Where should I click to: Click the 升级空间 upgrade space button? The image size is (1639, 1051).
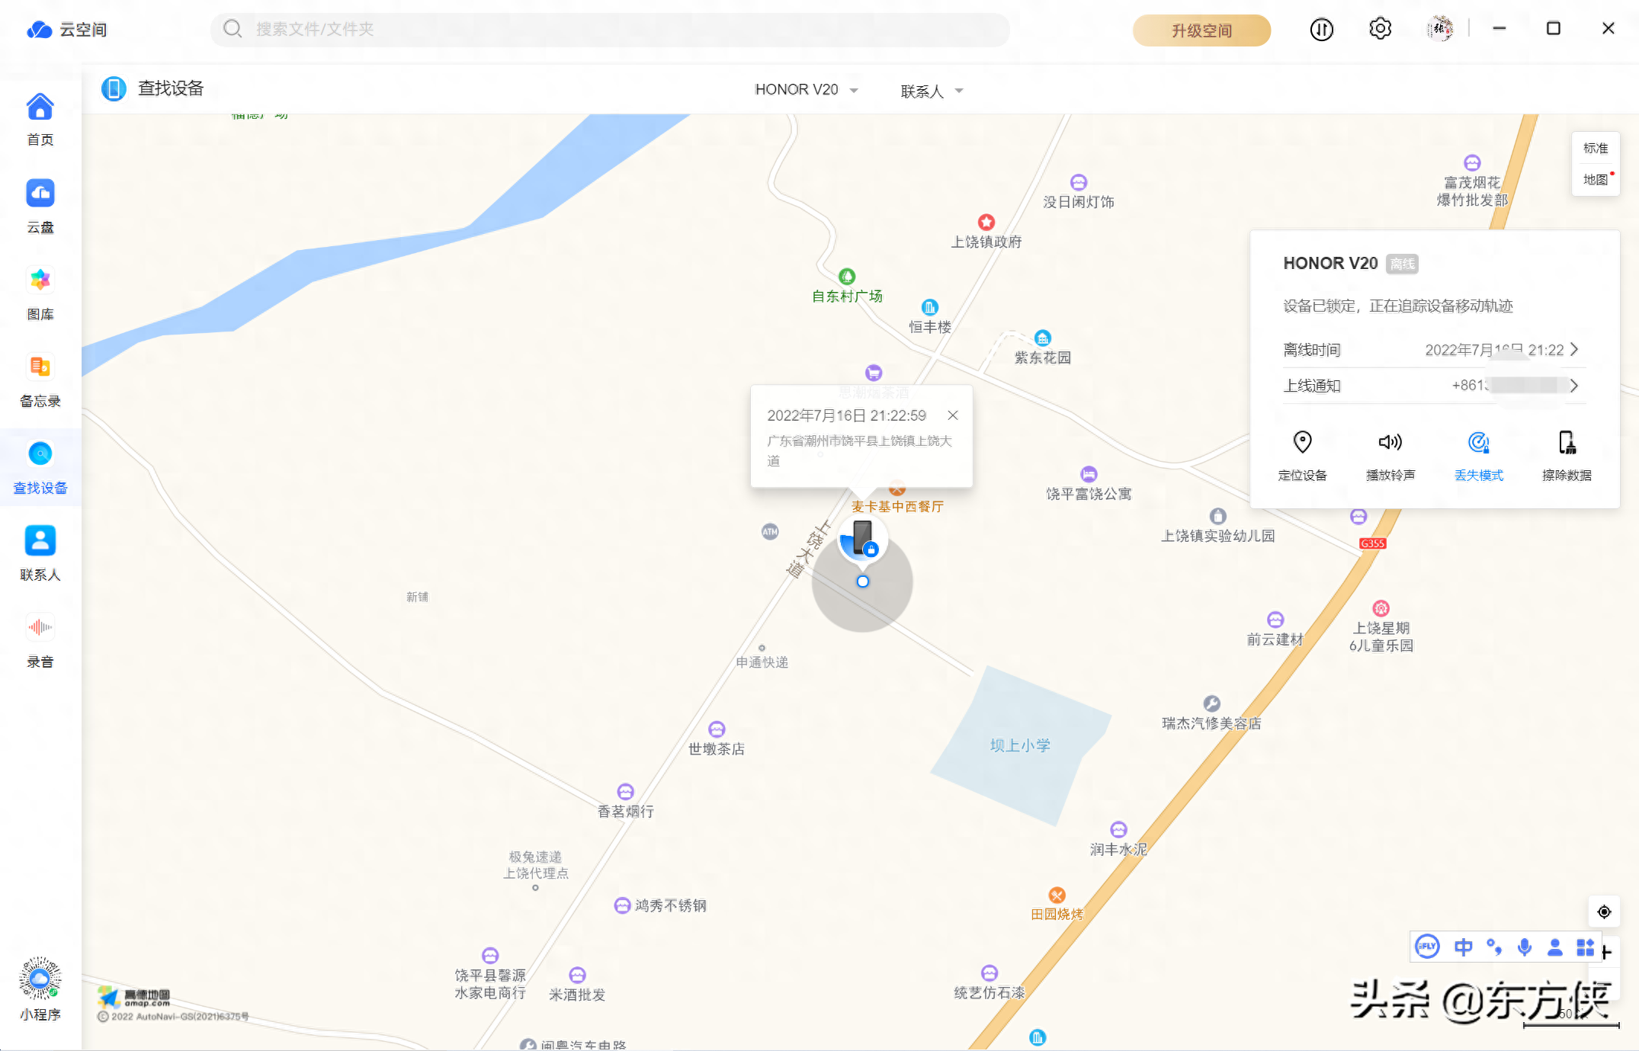pyautogui.click(x=1201, y=30)
